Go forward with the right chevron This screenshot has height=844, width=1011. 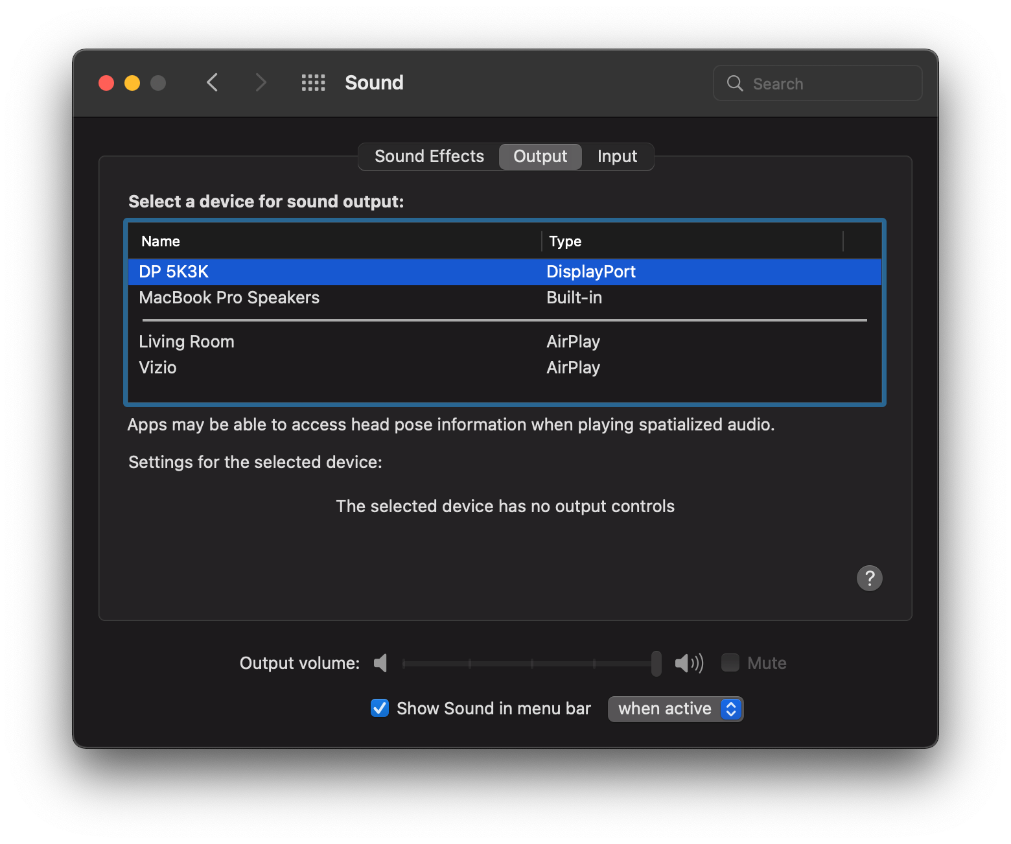coord(261,82)
